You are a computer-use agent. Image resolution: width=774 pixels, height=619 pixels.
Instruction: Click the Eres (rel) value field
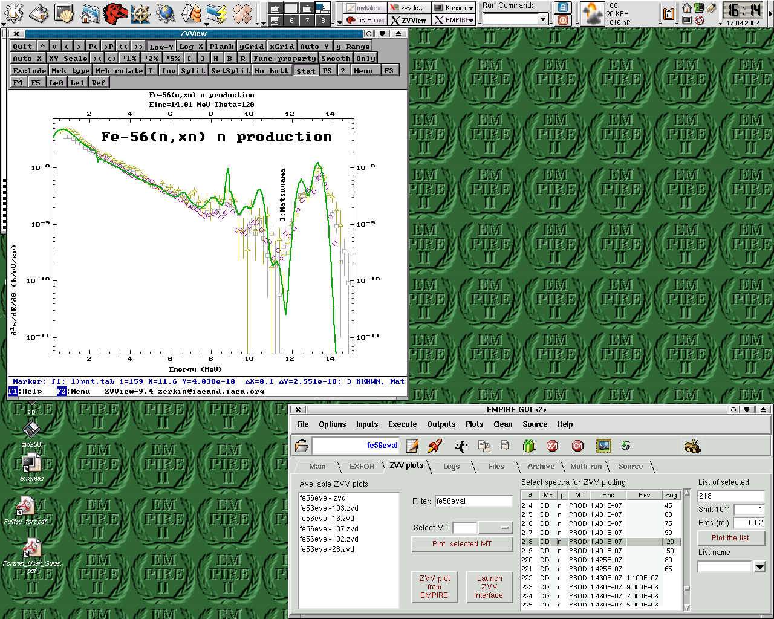coord(749,523)
